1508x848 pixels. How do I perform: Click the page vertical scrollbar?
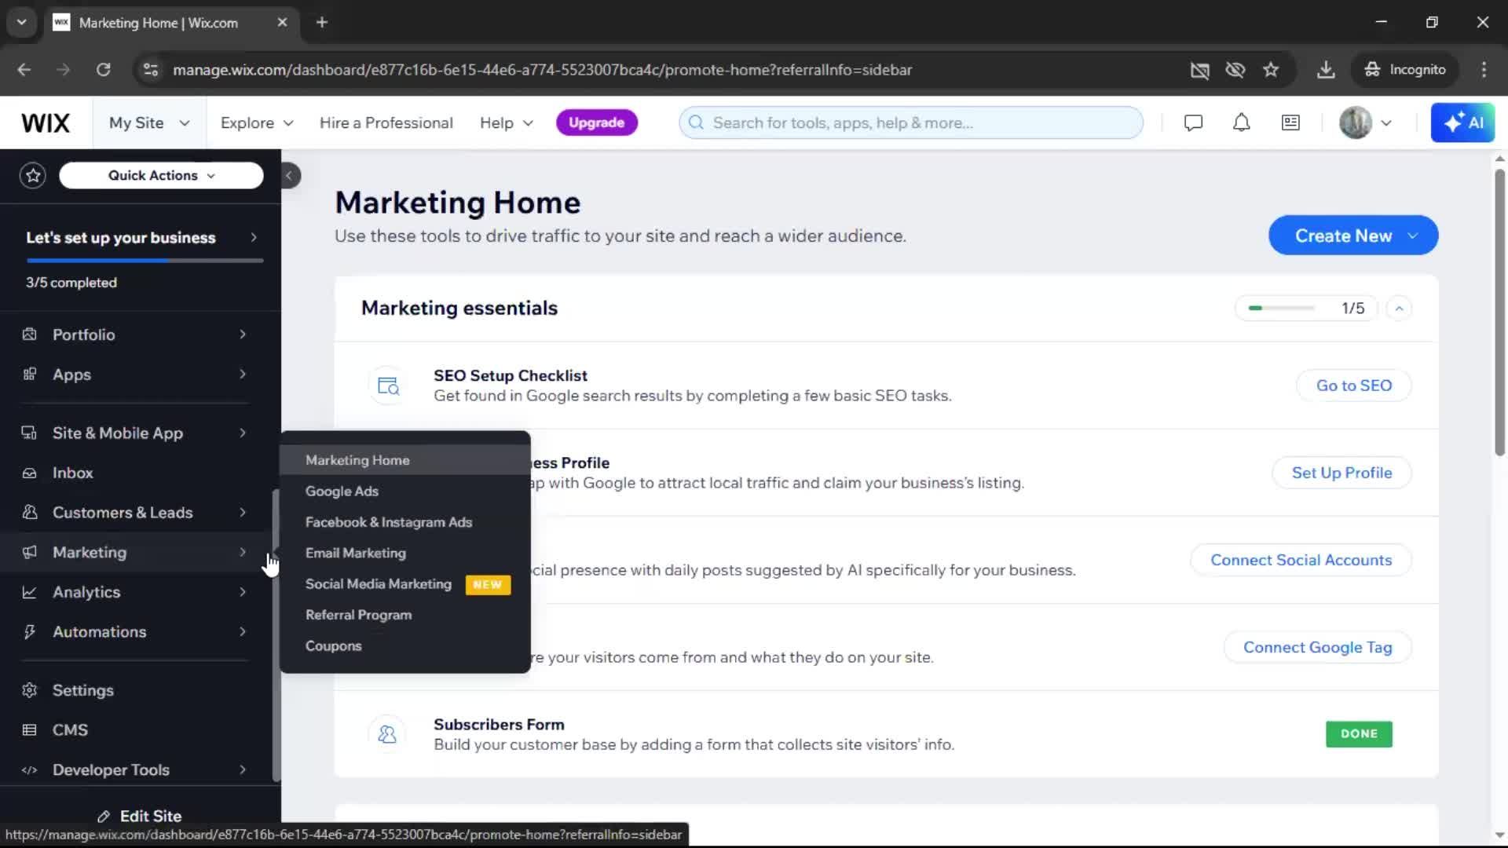[1499, 313]
